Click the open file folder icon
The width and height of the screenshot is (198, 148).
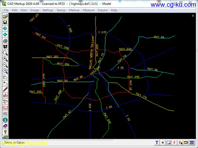click(5, 16)
